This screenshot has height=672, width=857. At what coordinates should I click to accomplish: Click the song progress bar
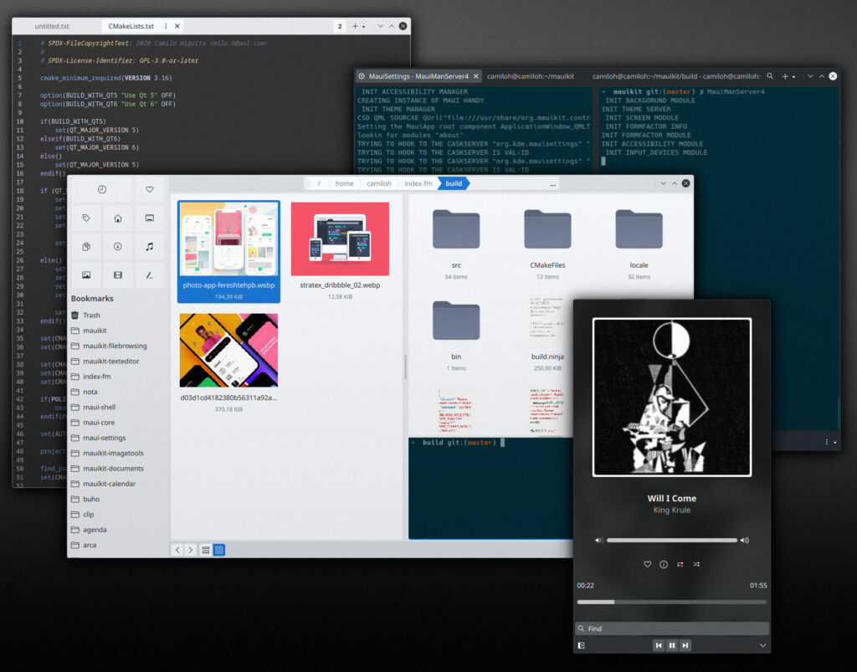(x=672, y=602)
